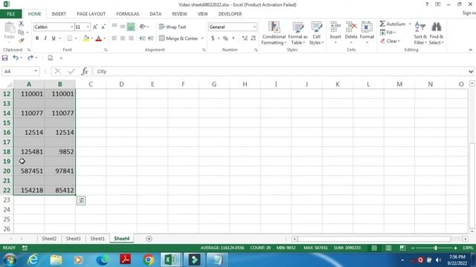Click the Decrease Decimal icon
Viewport: 476px width, 267px height.
pyautogui.click(x=253, y=38)
